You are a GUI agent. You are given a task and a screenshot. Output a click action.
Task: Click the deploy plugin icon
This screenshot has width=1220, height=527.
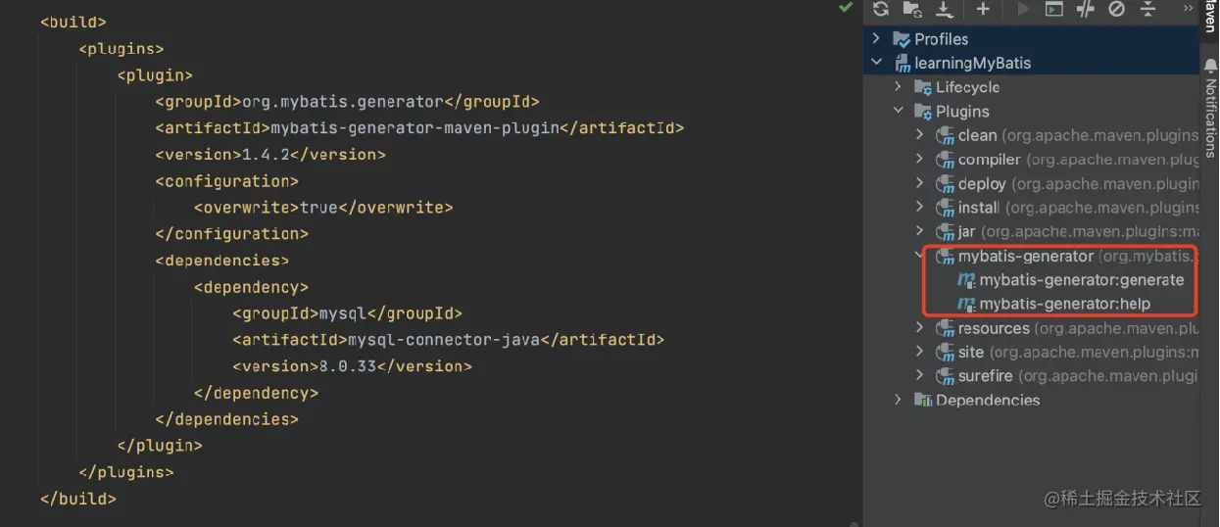click(x=945, y=183)
